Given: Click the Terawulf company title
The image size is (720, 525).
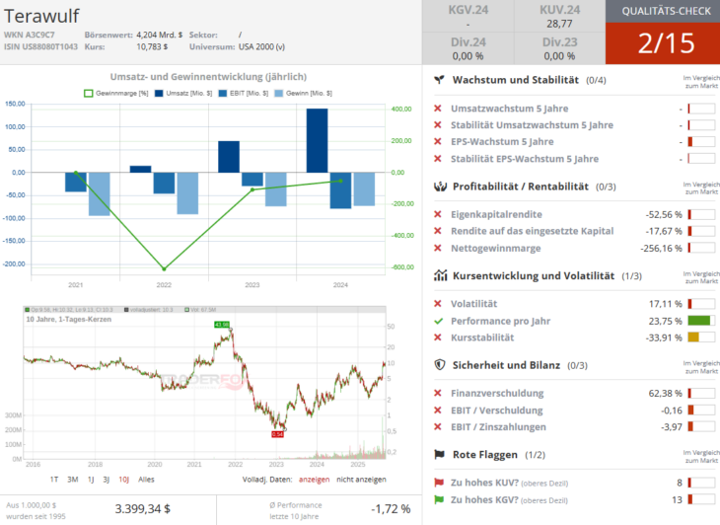Looking at the screenshot, I should click(41, 16).
